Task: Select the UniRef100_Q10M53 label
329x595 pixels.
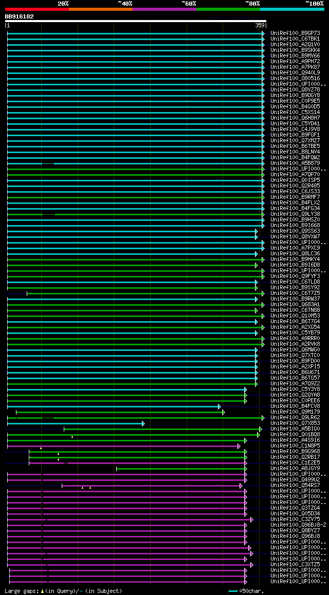Action: coord(295,315)
